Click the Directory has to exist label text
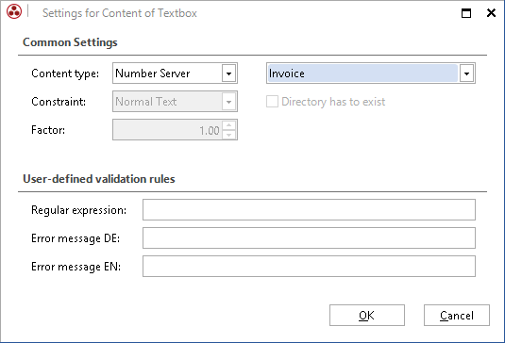Viewport: 505px width, 343px height. click(333, 102)
